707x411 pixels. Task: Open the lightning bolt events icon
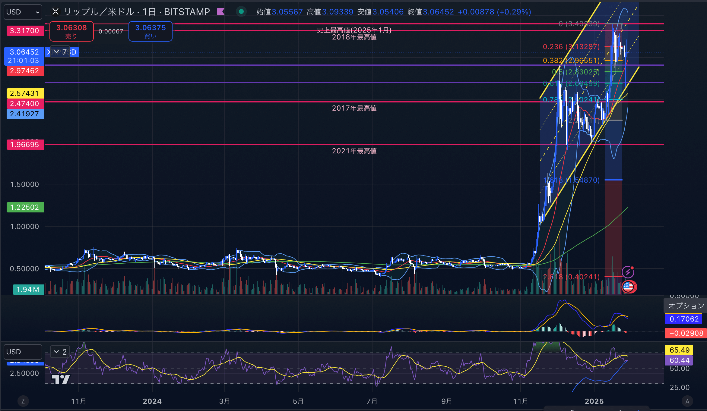[628, 272]
